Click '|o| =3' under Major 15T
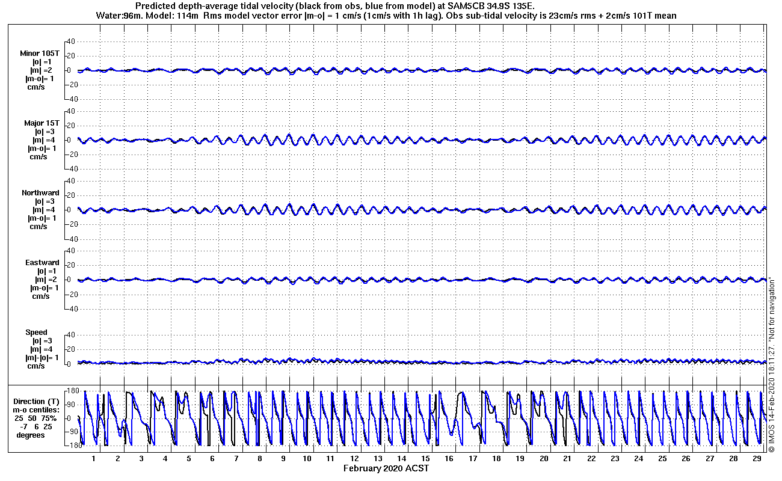 [45, 131]
